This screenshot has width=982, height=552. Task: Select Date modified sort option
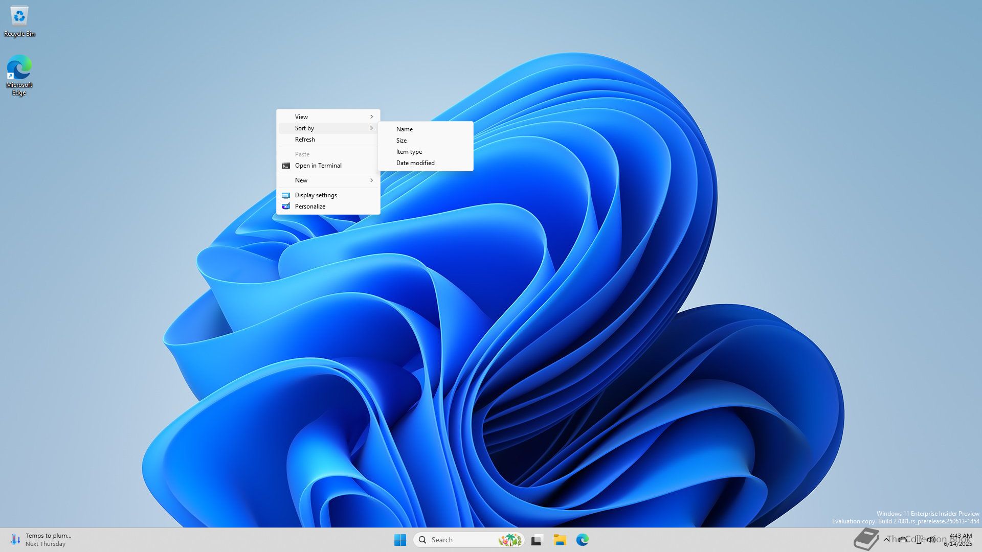[x=415, y=163]
